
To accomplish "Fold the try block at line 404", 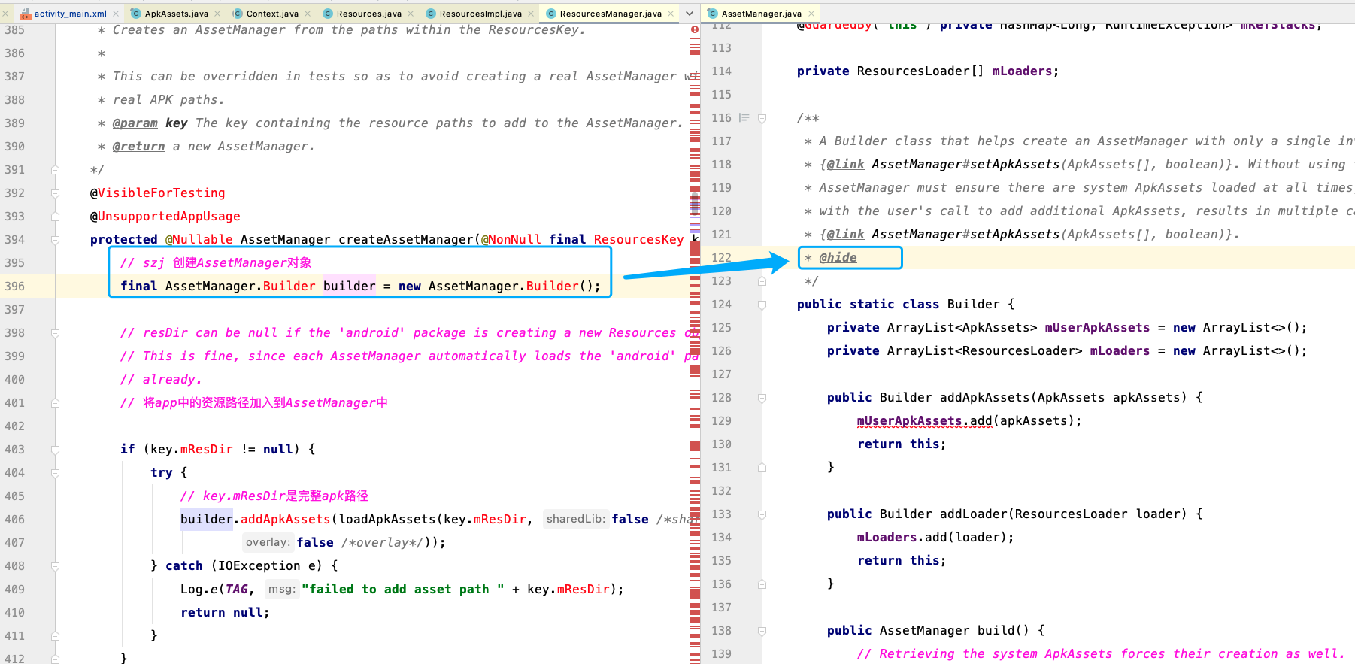I will pos(55,473).
